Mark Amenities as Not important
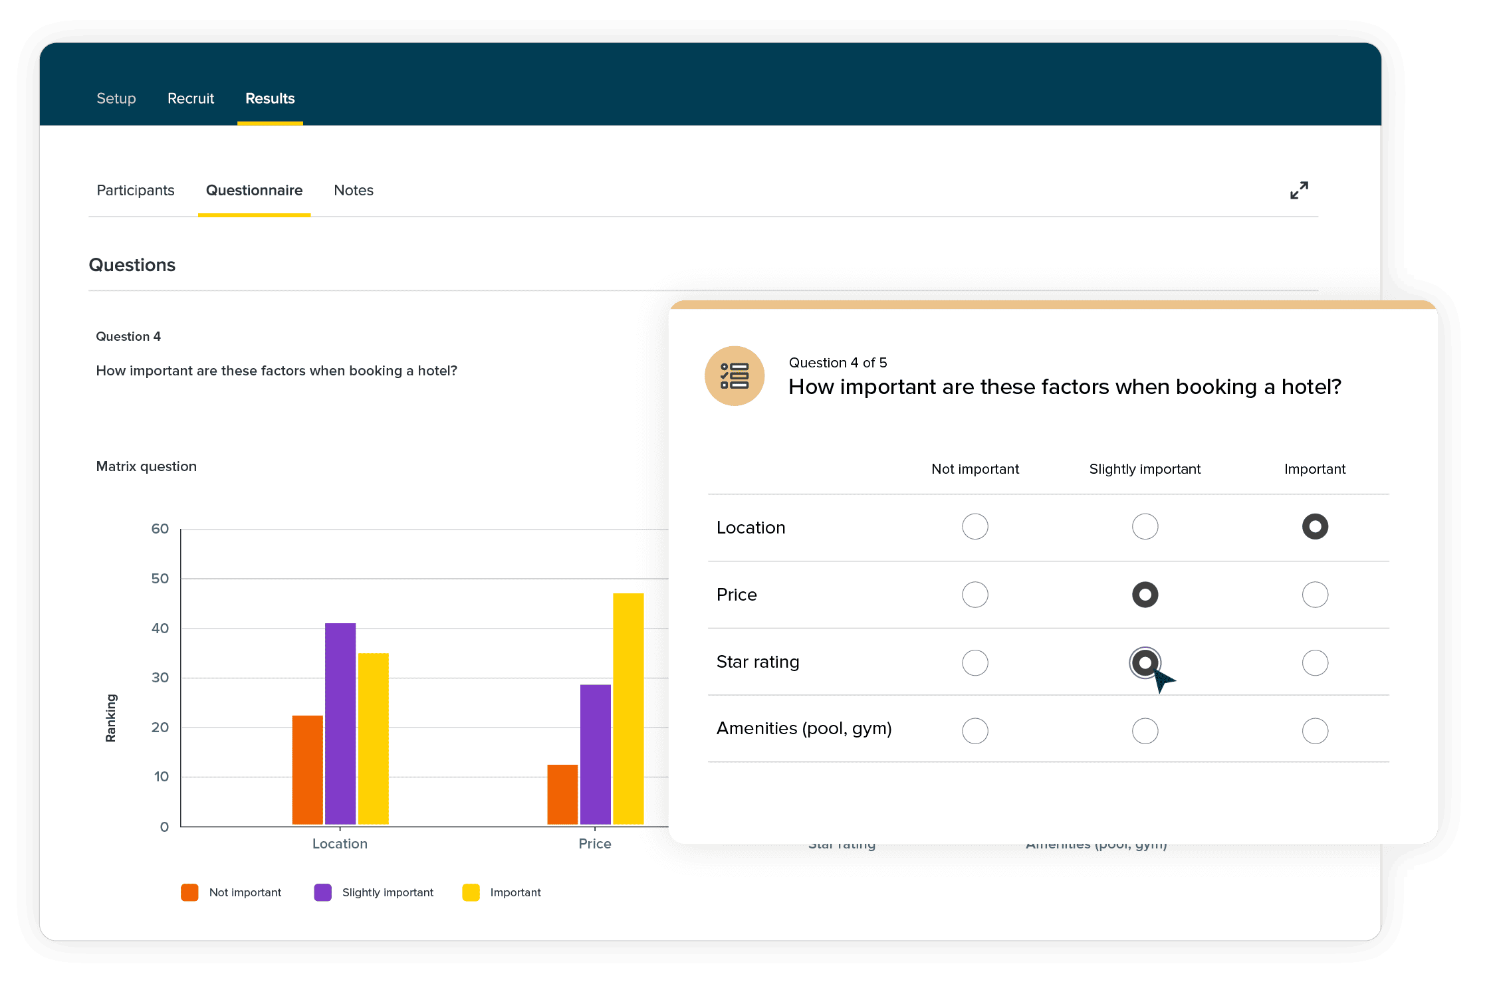Viewport: 1495px width, 984px height. (x=975, y=731)
